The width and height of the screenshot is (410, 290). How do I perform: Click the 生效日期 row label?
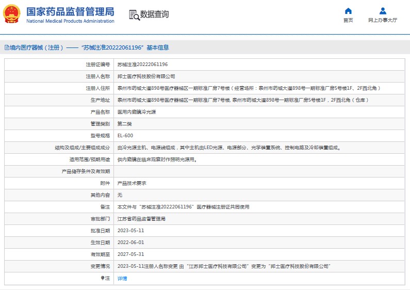pyautogui.click(x=100, y=243)
